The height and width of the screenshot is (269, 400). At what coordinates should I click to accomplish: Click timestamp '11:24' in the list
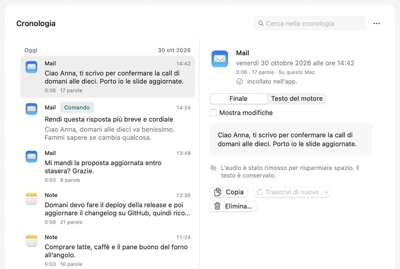click(183, 237)
